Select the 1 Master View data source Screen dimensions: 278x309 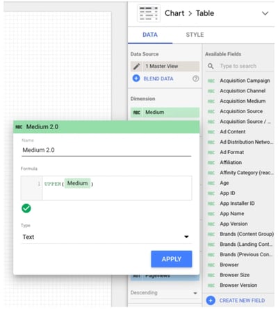[x=171, y=67]
